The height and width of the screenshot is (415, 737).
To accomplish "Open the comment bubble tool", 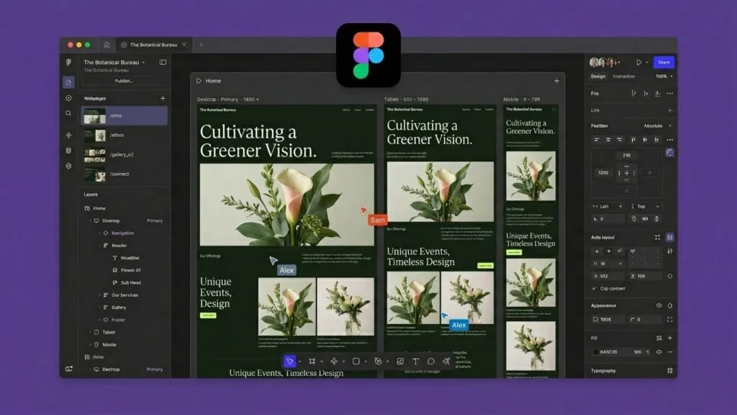I will pos(431,362).
